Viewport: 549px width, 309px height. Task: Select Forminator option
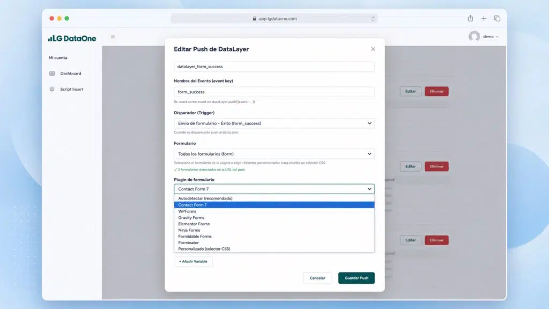coord(274,242)
